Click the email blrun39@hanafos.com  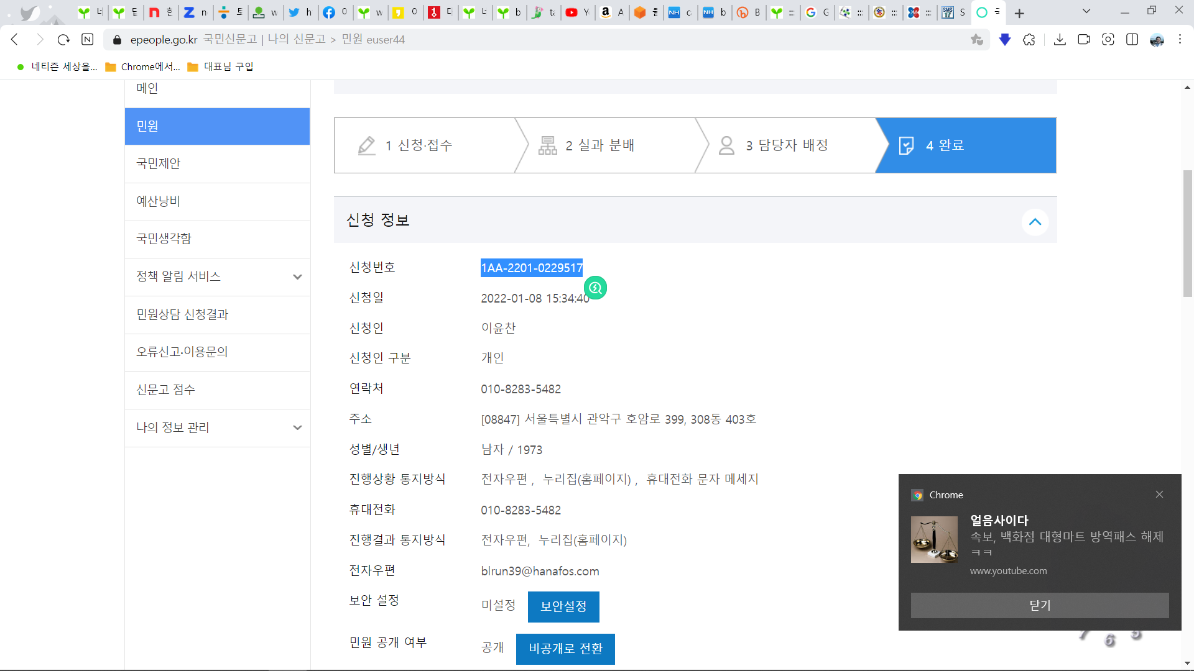coord(540,571)
